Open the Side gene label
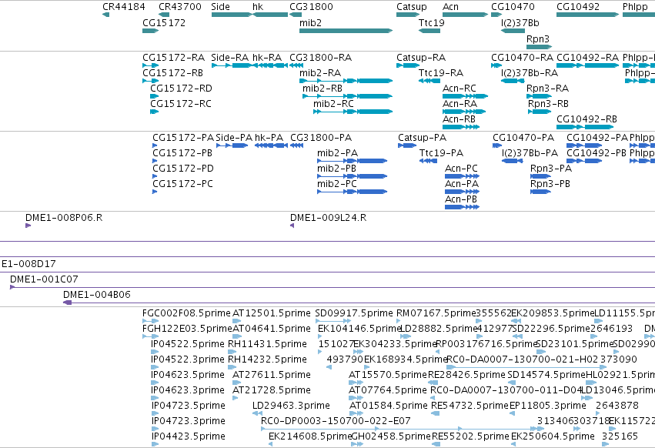 point(221,7)
